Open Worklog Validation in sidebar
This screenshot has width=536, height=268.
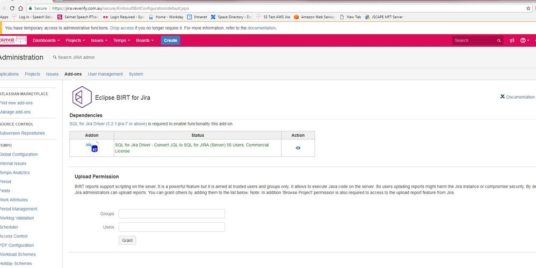tap(17, 218)
